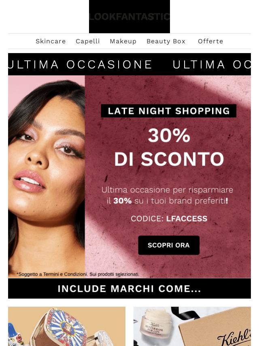Open the Beauty Box link
The image size is (259, 346).
click(166, 41)
